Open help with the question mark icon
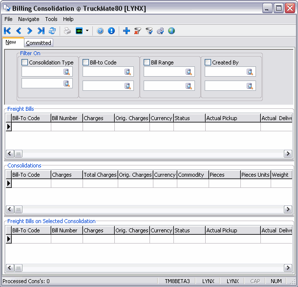Image resolution: width=298 pixels, height=287 pixels. coord(100,31)
